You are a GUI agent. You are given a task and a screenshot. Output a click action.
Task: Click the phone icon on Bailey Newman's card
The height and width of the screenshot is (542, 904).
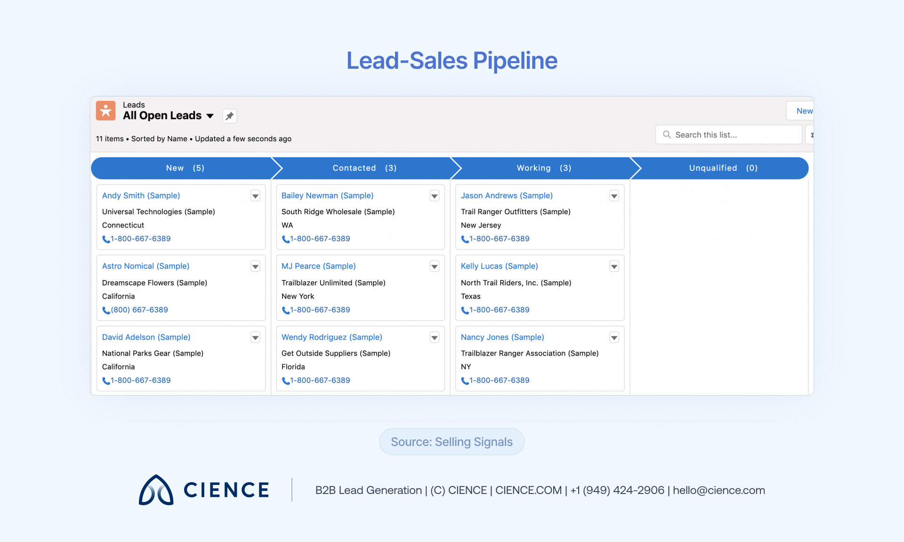click(285, 239)
